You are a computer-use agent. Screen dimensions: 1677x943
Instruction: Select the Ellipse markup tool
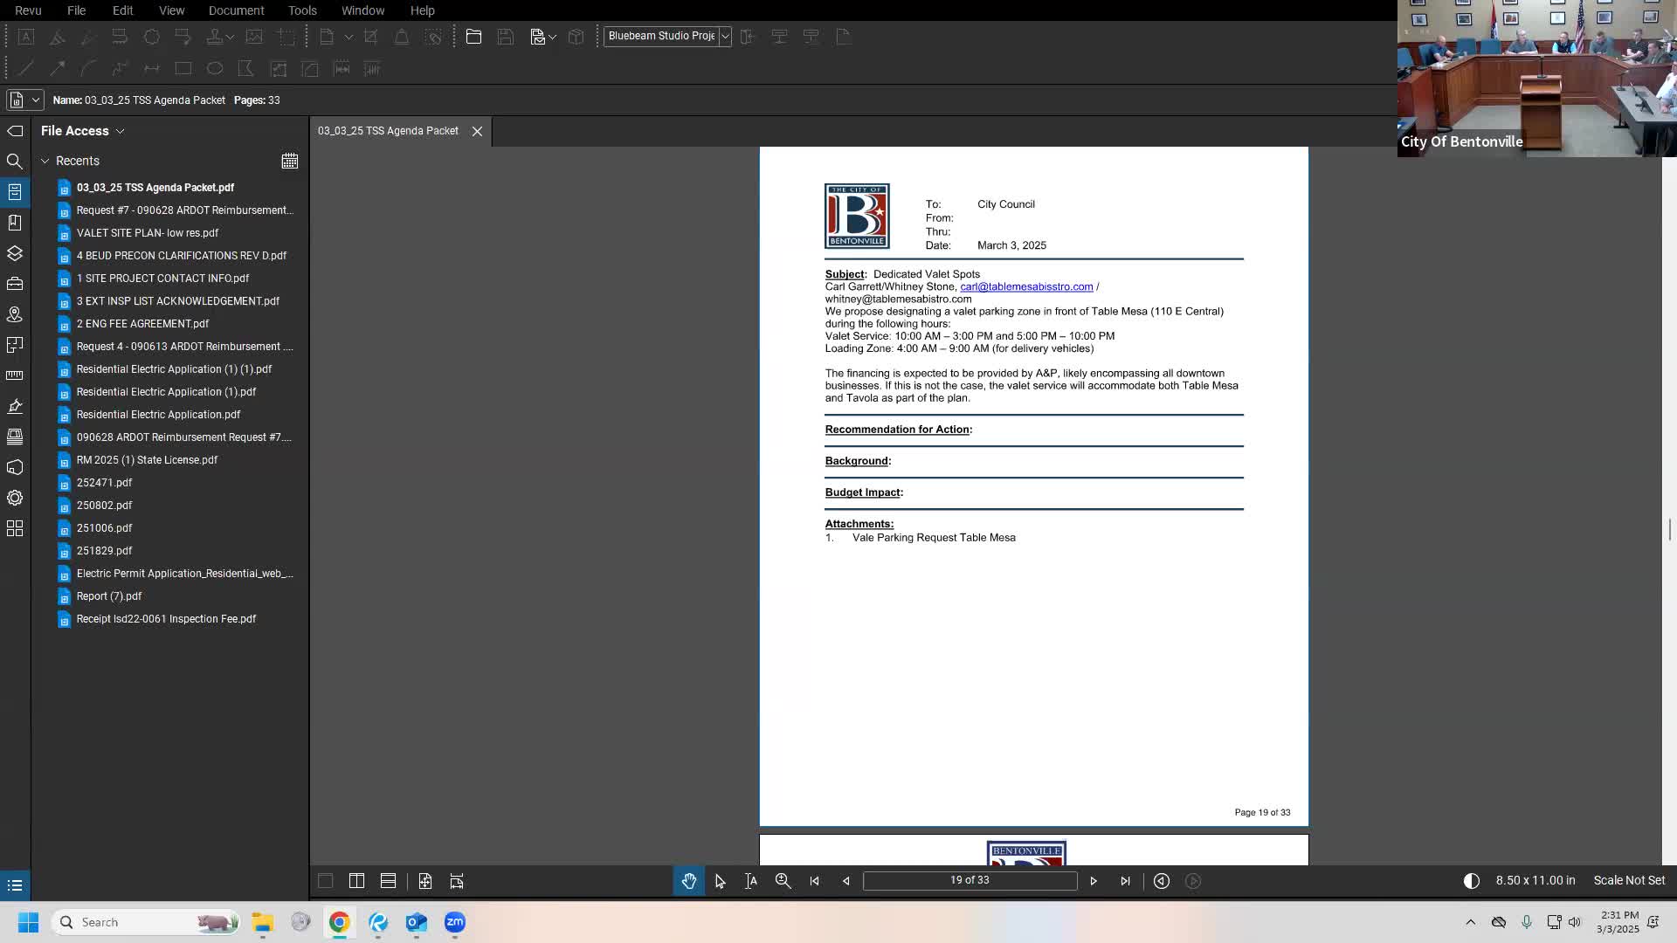point(215,68)
